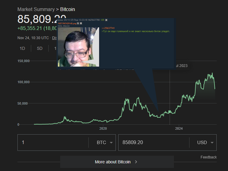
Task: Select the 1D chart range tab
Action: [22, 48]
